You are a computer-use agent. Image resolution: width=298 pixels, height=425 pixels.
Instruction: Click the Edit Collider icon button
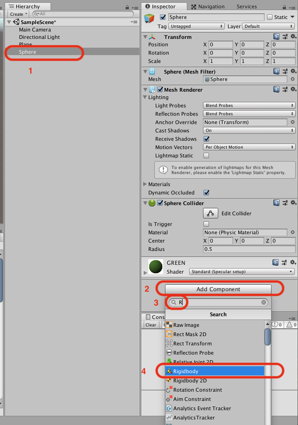point(210,213)
